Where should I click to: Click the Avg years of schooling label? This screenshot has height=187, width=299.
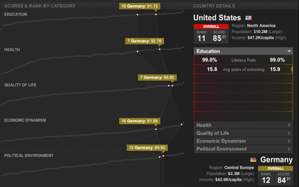click(244, 70)
